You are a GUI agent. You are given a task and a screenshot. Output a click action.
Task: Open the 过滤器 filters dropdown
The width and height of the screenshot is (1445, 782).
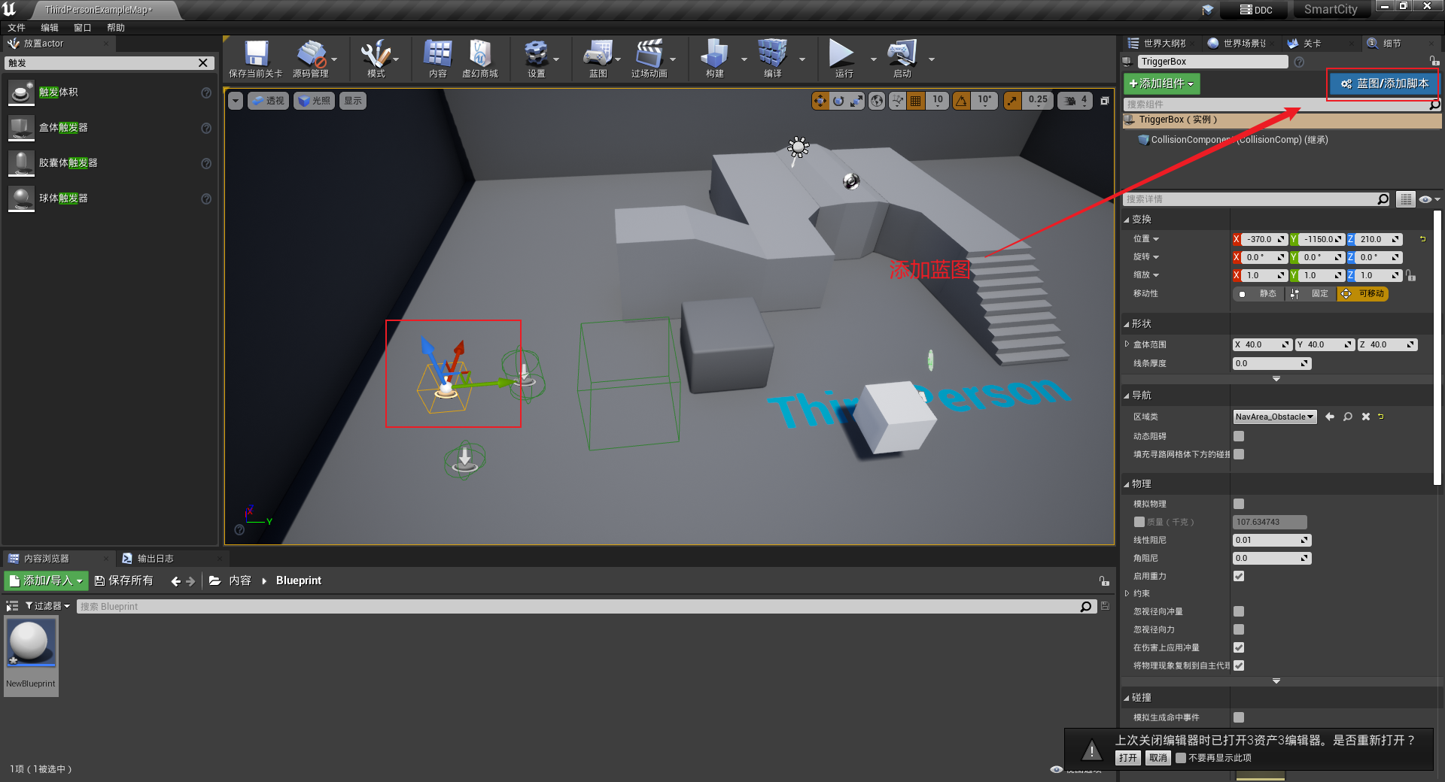click(48, 606)
